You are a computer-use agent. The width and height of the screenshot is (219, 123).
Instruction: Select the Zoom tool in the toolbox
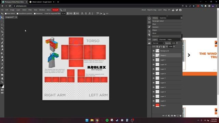[2, 82]
